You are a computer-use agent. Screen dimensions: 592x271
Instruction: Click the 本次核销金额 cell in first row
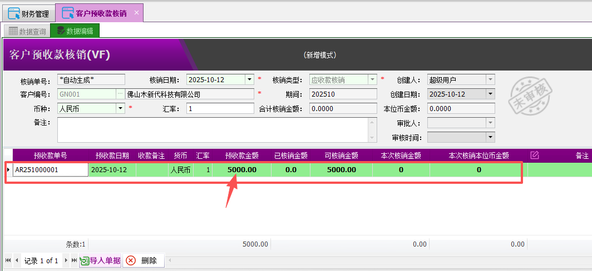point(401,169)
